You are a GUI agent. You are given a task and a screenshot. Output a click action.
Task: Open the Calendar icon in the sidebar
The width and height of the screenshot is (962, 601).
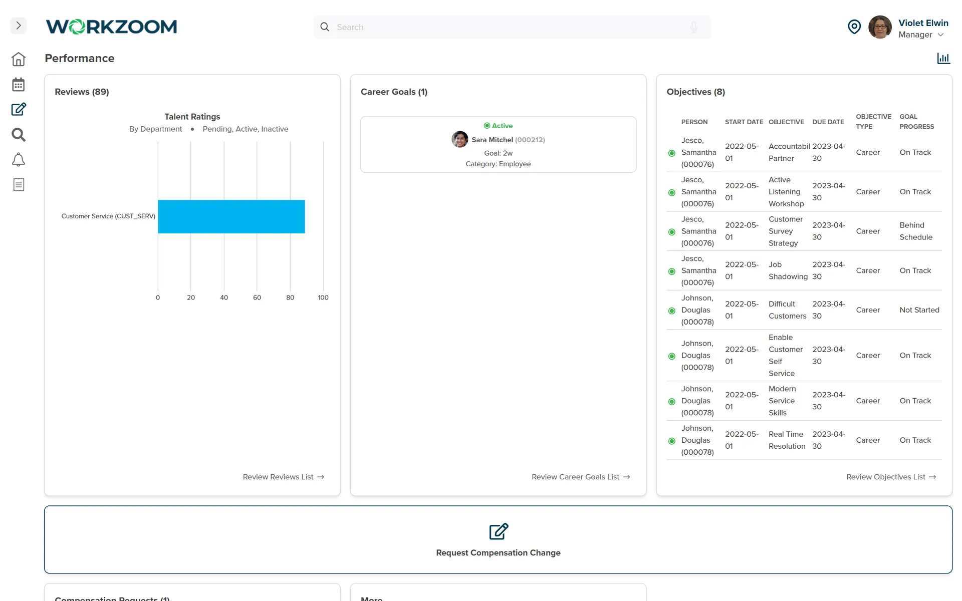(x=19, y=84)
